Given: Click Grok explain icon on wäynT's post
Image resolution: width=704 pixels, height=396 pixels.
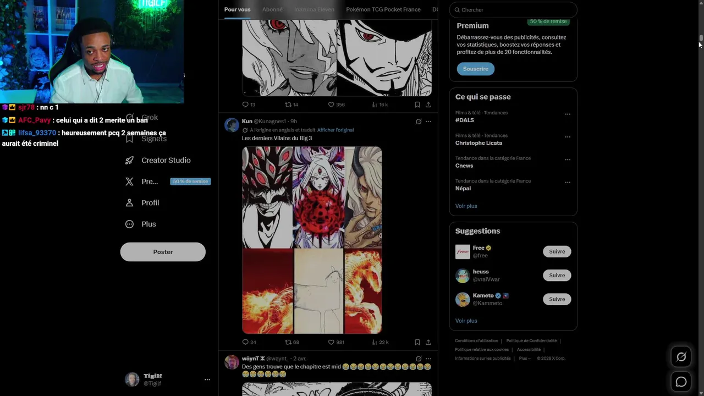Looking at the screenshot, I should click(x=419, y=359).
